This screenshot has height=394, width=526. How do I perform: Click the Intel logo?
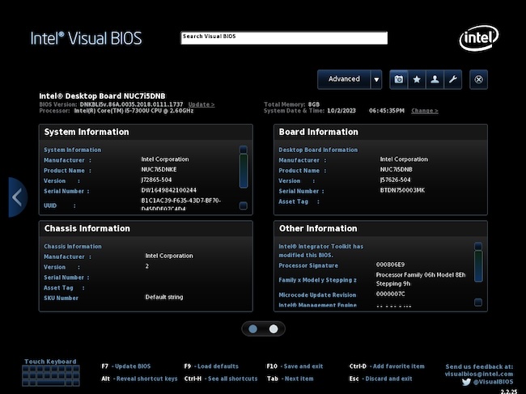tap(479, 38)
